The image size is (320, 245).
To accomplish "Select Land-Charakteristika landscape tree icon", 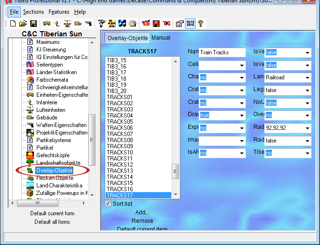I will coord(30,186).
